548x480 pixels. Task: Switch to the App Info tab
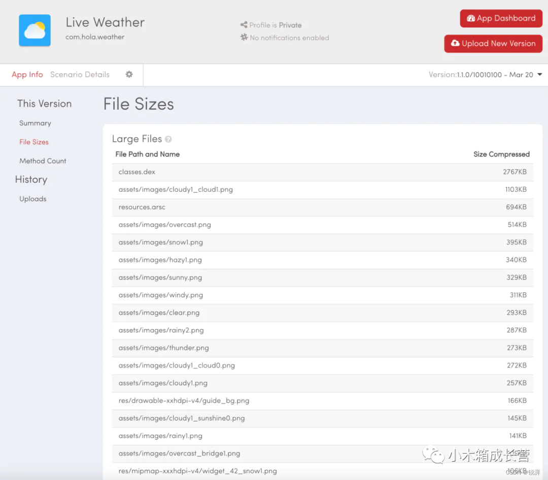point(27,75)
